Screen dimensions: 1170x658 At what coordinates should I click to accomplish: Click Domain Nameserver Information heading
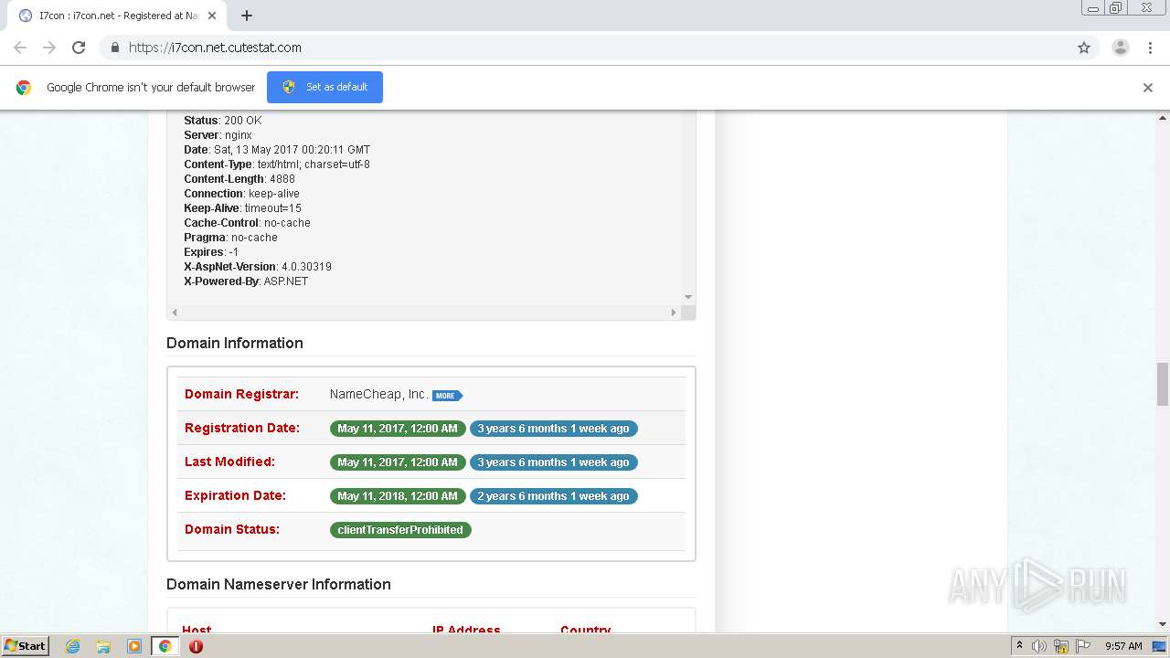[x=279, y=584]
